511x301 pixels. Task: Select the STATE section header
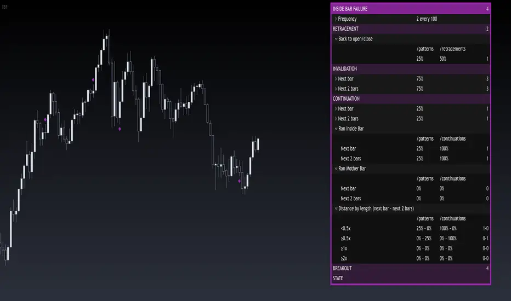coord(411,278)
